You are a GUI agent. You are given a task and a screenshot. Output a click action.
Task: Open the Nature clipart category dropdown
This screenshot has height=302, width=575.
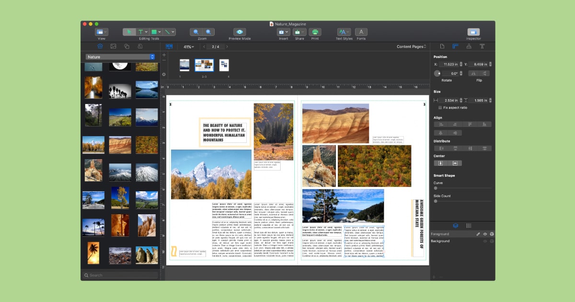tap(120, 57)
